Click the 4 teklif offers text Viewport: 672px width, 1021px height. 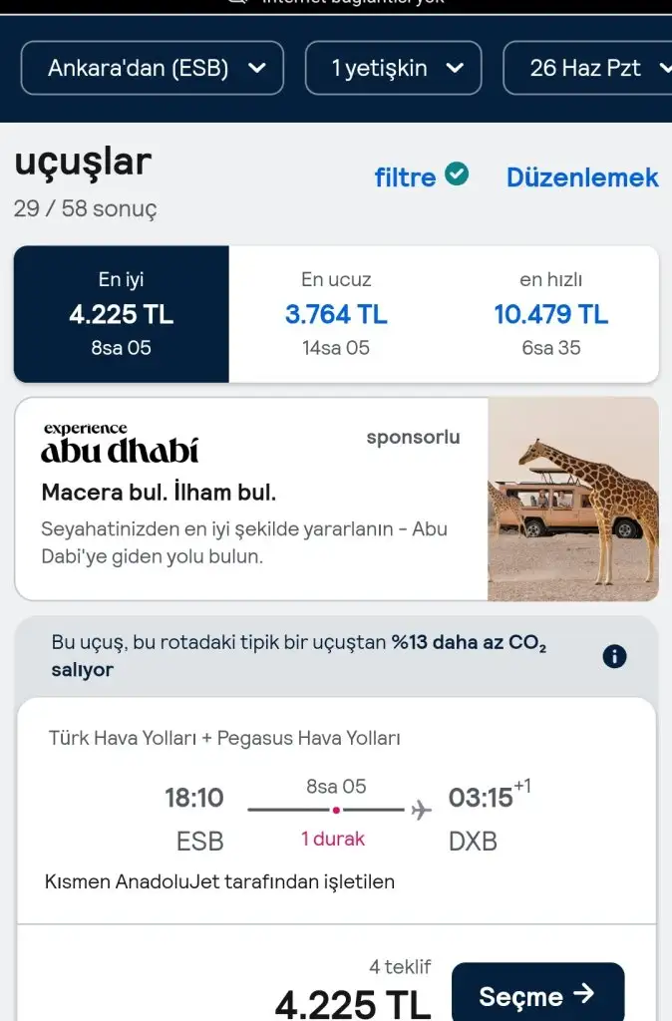click(400, 966)
